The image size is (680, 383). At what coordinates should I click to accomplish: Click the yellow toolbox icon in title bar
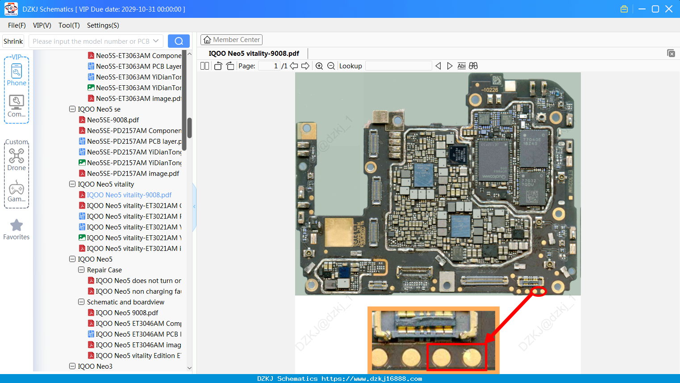click(624, 9)
